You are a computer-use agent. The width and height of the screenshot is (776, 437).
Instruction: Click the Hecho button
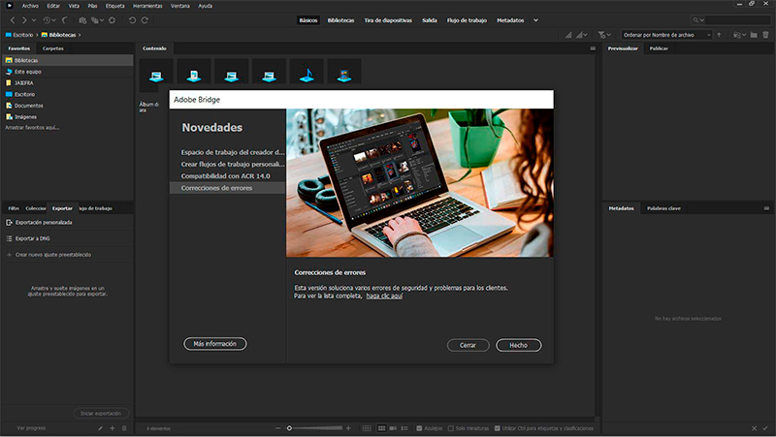pos(518,345)
